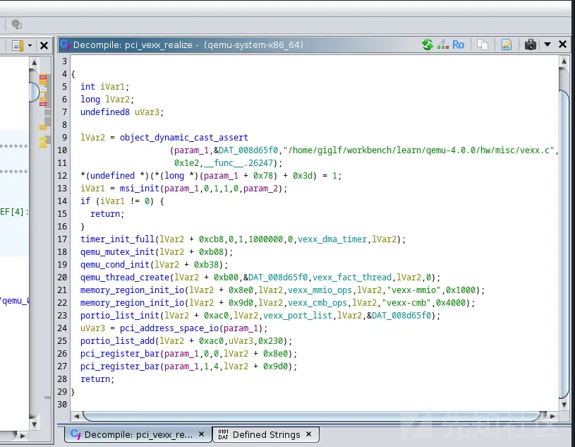Viewport: 575px width, 447px height.
Task: Click the left listing panel's scroll-up arrow
Action: (34, 62)
